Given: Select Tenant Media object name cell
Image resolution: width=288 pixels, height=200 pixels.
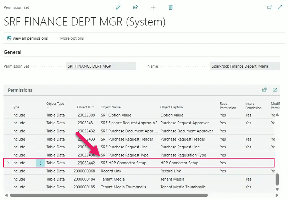Looking at the screenshot, I should click(113, 179).
